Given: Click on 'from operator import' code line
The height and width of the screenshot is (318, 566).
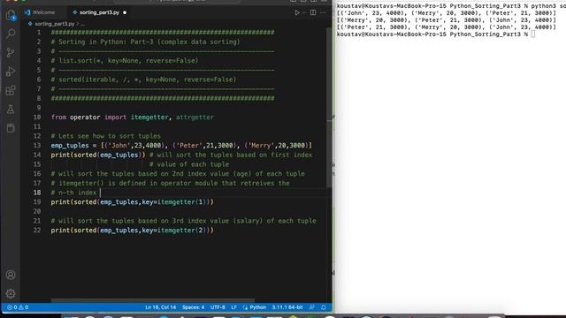Looking at the screenshot, I should click(133, 117).
